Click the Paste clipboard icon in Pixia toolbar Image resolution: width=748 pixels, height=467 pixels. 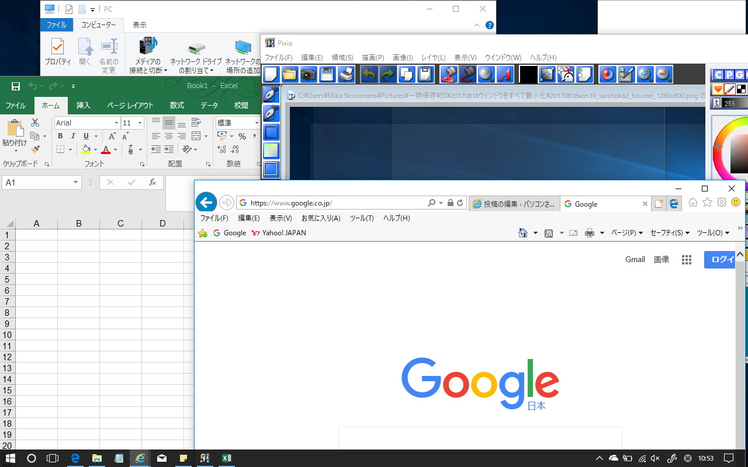pos(425,74)
